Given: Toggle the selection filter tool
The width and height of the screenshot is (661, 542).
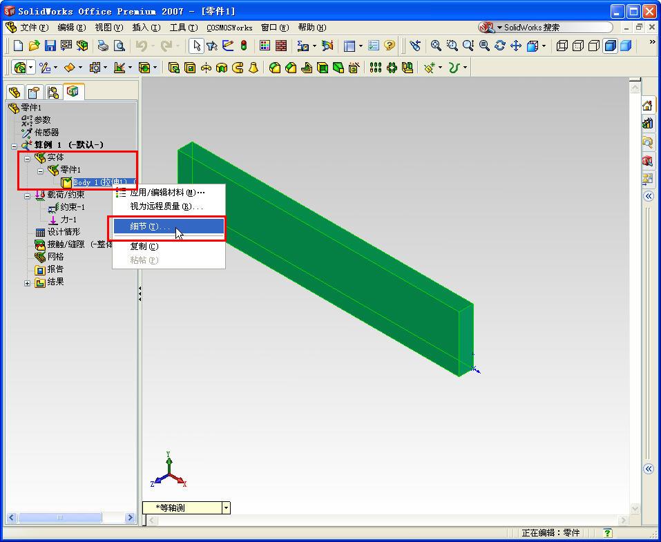Looking at the screenshot, I should [x=212, y=46].
